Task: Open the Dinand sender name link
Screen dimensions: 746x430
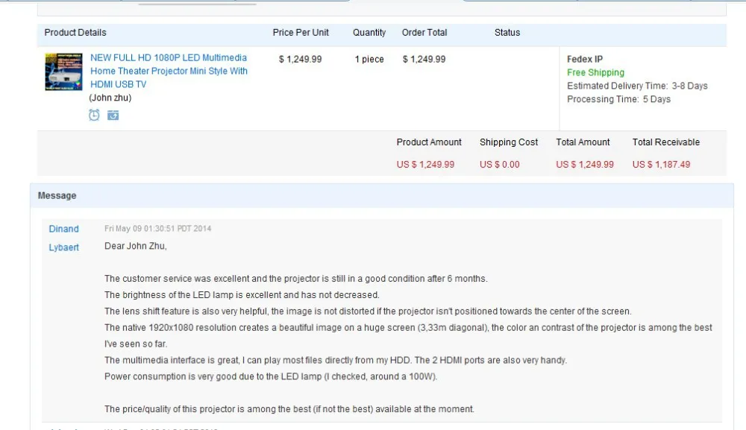Action: [x=63, y=229]
